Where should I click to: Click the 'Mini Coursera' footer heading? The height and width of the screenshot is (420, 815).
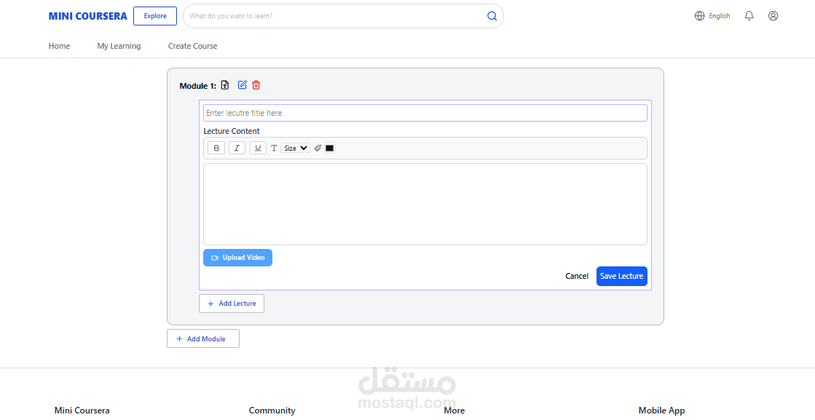tap(82, 410)
